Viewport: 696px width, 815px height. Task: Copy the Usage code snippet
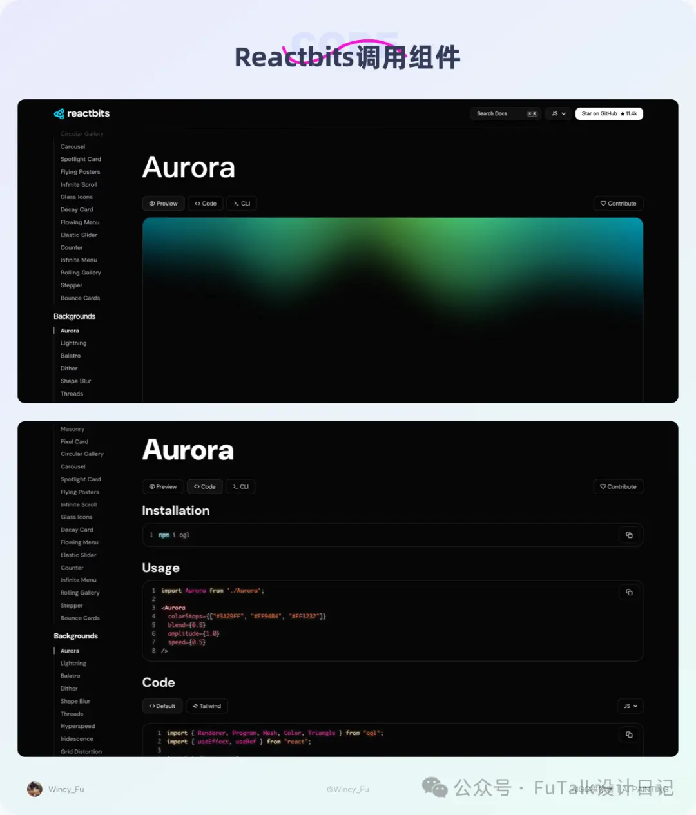tap(629, 592)
